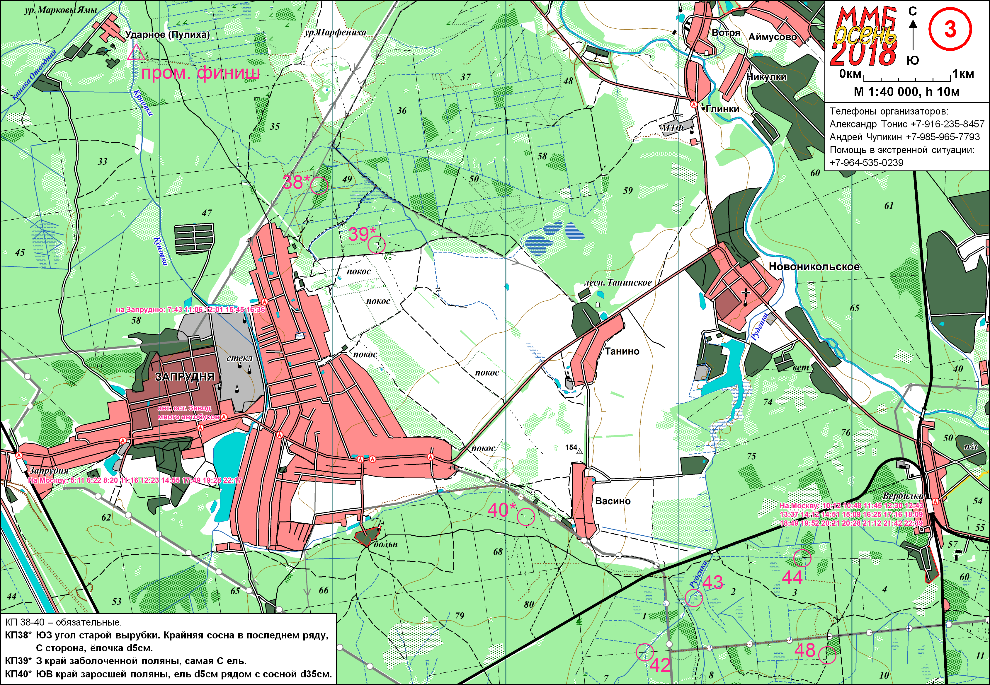Viewport: 990px width, 685px height.
Task: Click the checkpoint 38 circle marker
Action: [x=319, y=185]
